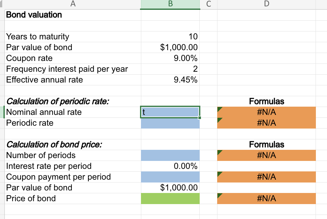Select the blue Coupon payment per period cell
Viewport: 327px width, 219px height.
tap(170, 177)
